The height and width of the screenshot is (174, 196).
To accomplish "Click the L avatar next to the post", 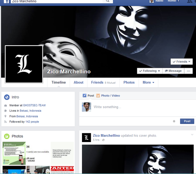I will (86, 137).
